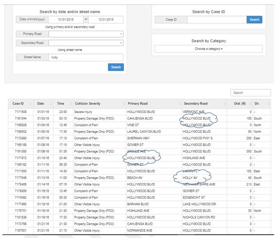Focus the Case ID input field
This screenshot has height=238, width=277.
point(217,19)
